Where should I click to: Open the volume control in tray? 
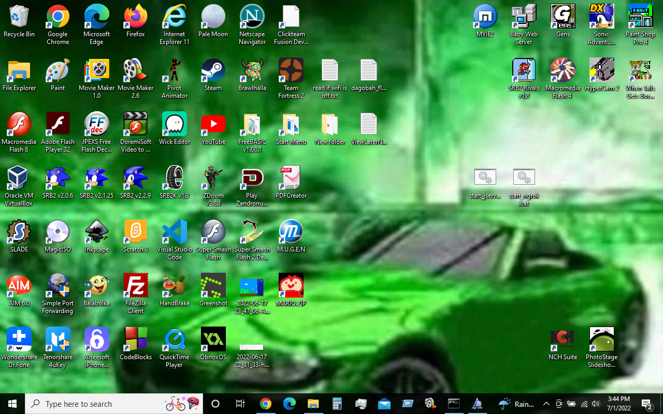pyautogui.click(x=596, y=404)
